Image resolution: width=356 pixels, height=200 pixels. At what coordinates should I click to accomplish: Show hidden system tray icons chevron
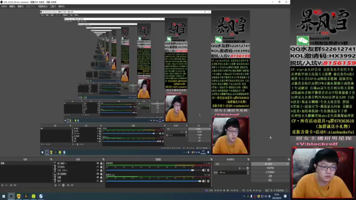(244, 196)
